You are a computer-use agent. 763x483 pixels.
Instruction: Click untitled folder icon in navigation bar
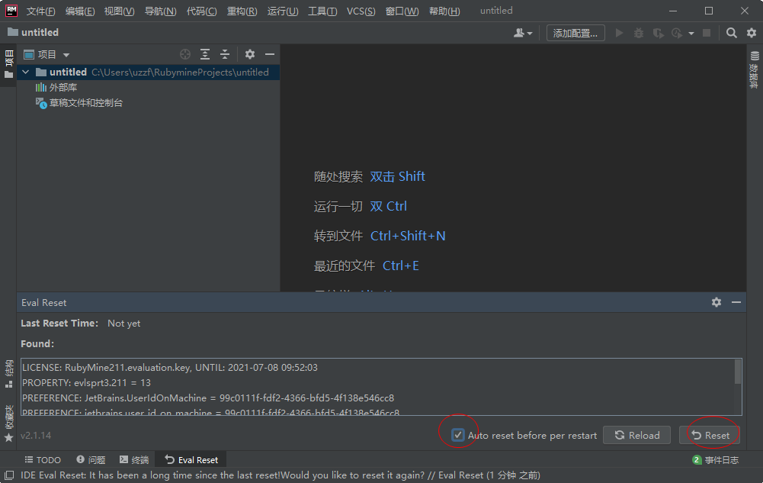coord(13,32)
